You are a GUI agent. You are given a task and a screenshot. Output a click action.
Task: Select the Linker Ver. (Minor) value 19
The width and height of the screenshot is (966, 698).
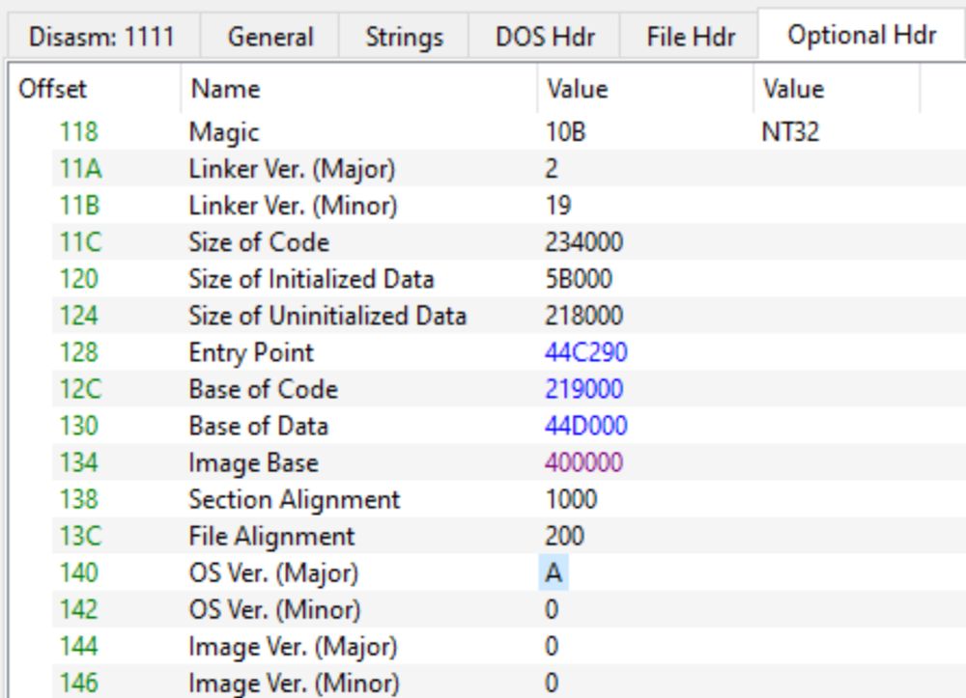coord(558,205)
